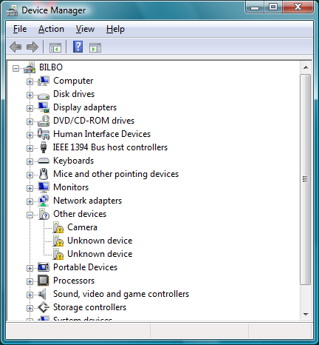Click the blue Help question mark icon
The image size is (319, 345).
(x=78, y=47)
